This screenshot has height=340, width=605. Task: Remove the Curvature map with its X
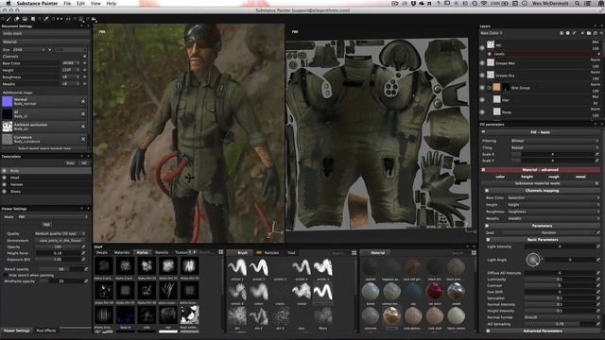(x=83, y=139)
